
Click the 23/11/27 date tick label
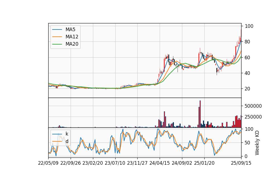point(137,163)
